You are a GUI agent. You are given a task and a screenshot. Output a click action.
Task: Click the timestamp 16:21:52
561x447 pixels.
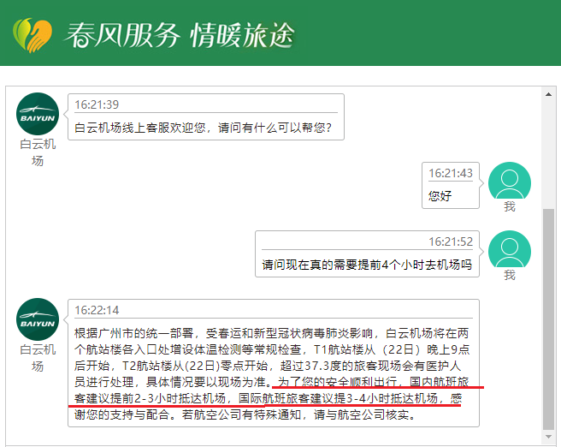point(451,241)
